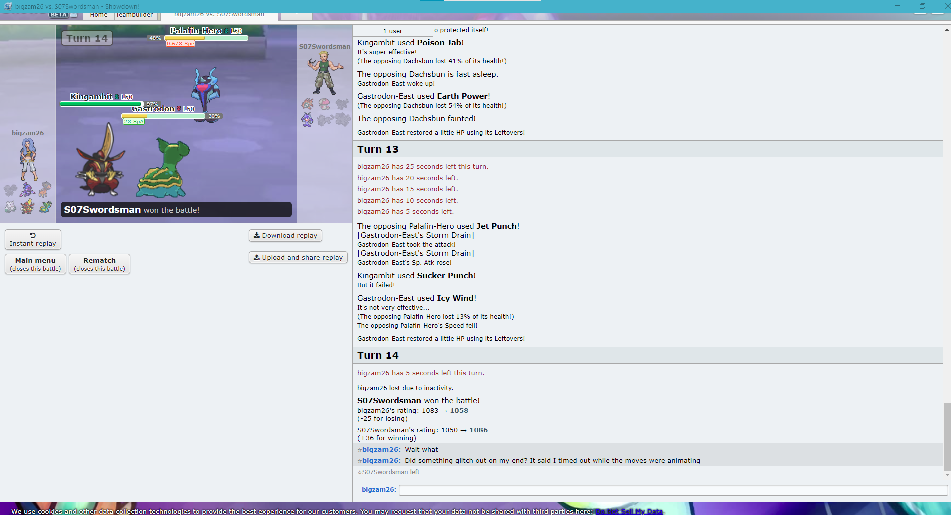Click bigzam26 name on glitch message
This screenshot has width=951, height=515.
pyautogui.click(x=381, y=460)
